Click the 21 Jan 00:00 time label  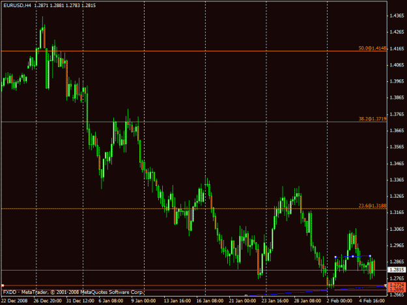click(x=242, y=300)
